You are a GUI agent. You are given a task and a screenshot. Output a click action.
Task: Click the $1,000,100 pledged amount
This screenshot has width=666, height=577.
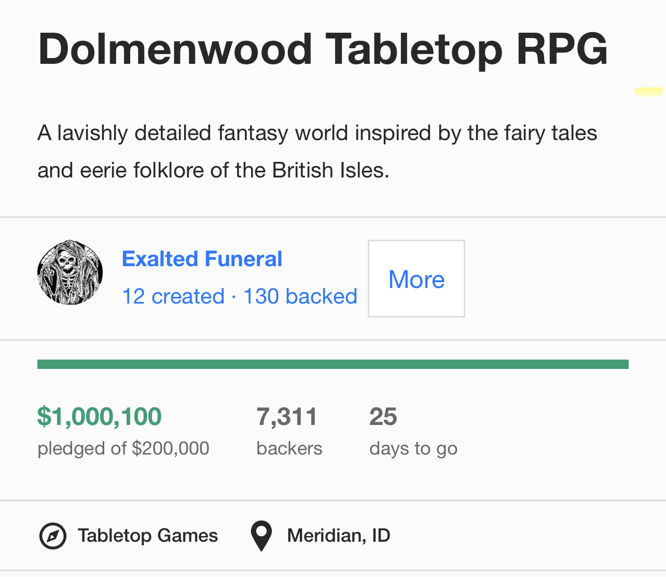pos(100,417)
